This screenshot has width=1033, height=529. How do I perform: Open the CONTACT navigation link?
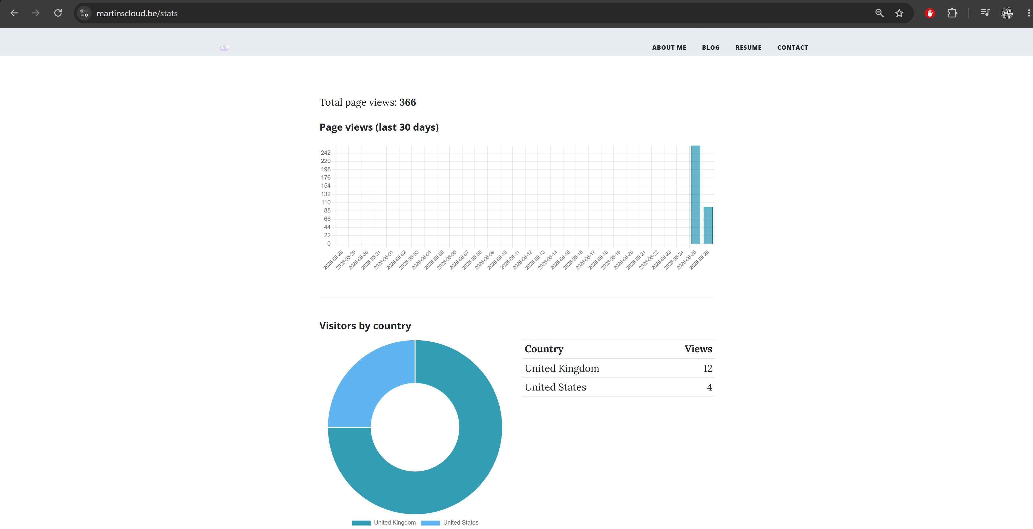coord(792,47)
